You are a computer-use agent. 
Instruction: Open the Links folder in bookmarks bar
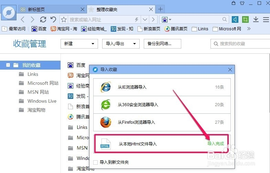[200, 29]
